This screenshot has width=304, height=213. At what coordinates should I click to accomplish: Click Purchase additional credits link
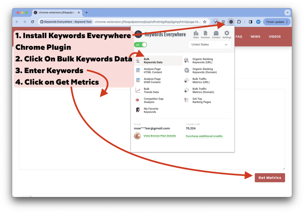pos(204,136)
